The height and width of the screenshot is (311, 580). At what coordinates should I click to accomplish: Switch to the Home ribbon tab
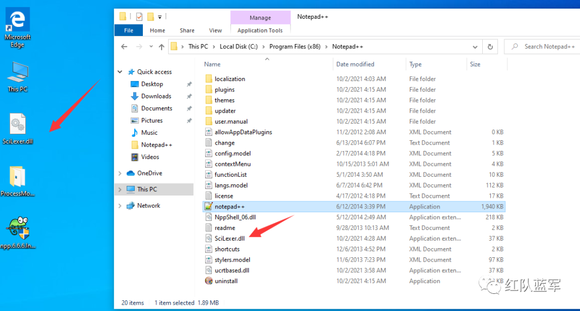tap(157, 30)
